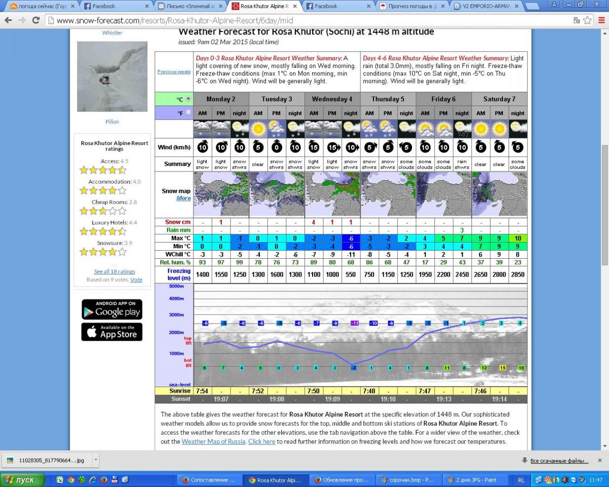Click the Google Play Android app badge
Image resolution: width=609 pixels, height=487 pixels.
point(112,309)
